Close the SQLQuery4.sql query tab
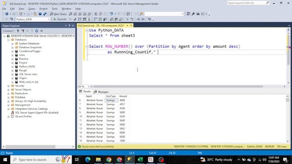This screenshot has width=292, height=164. coord(131,26)
